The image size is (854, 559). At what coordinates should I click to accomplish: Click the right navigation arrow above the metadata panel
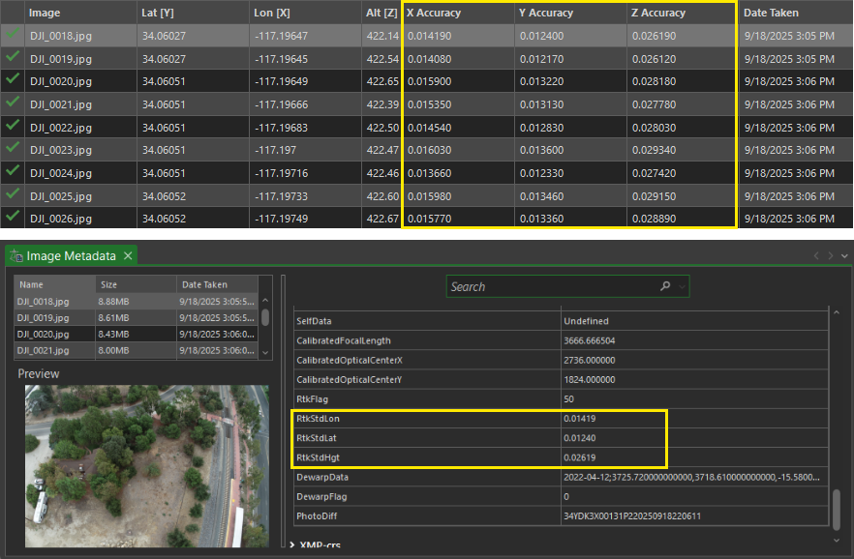click(x=831, y=255)
